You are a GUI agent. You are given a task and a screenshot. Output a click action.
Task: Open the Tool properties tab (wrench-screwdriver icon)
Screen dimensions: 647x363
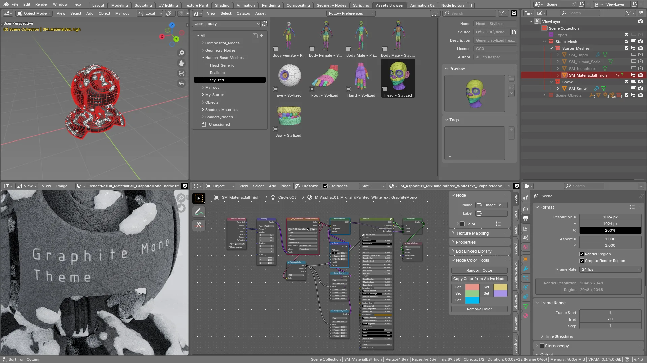(526, 198)
